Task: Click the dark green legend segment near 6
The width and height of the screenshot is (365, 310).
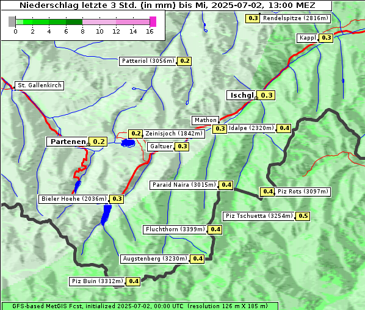Action: coord(74,22)
